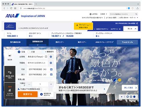Open the departure date calendar icon
This screenshot has height=108, width=142.
point(51,69)
